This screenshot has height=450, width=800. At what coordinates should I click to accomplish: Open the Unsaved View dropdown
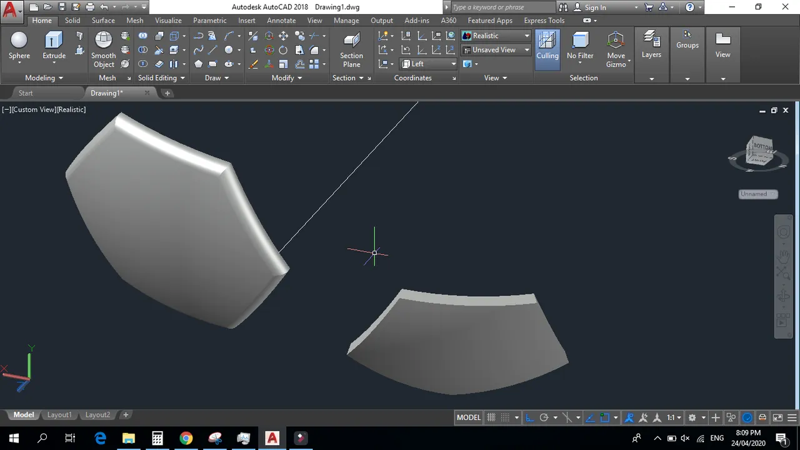coord(496,50)
